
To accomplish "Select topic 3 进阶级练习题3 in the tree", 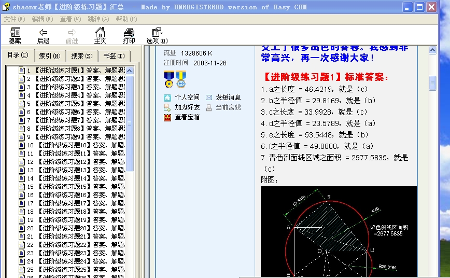I will pos(76,87).
